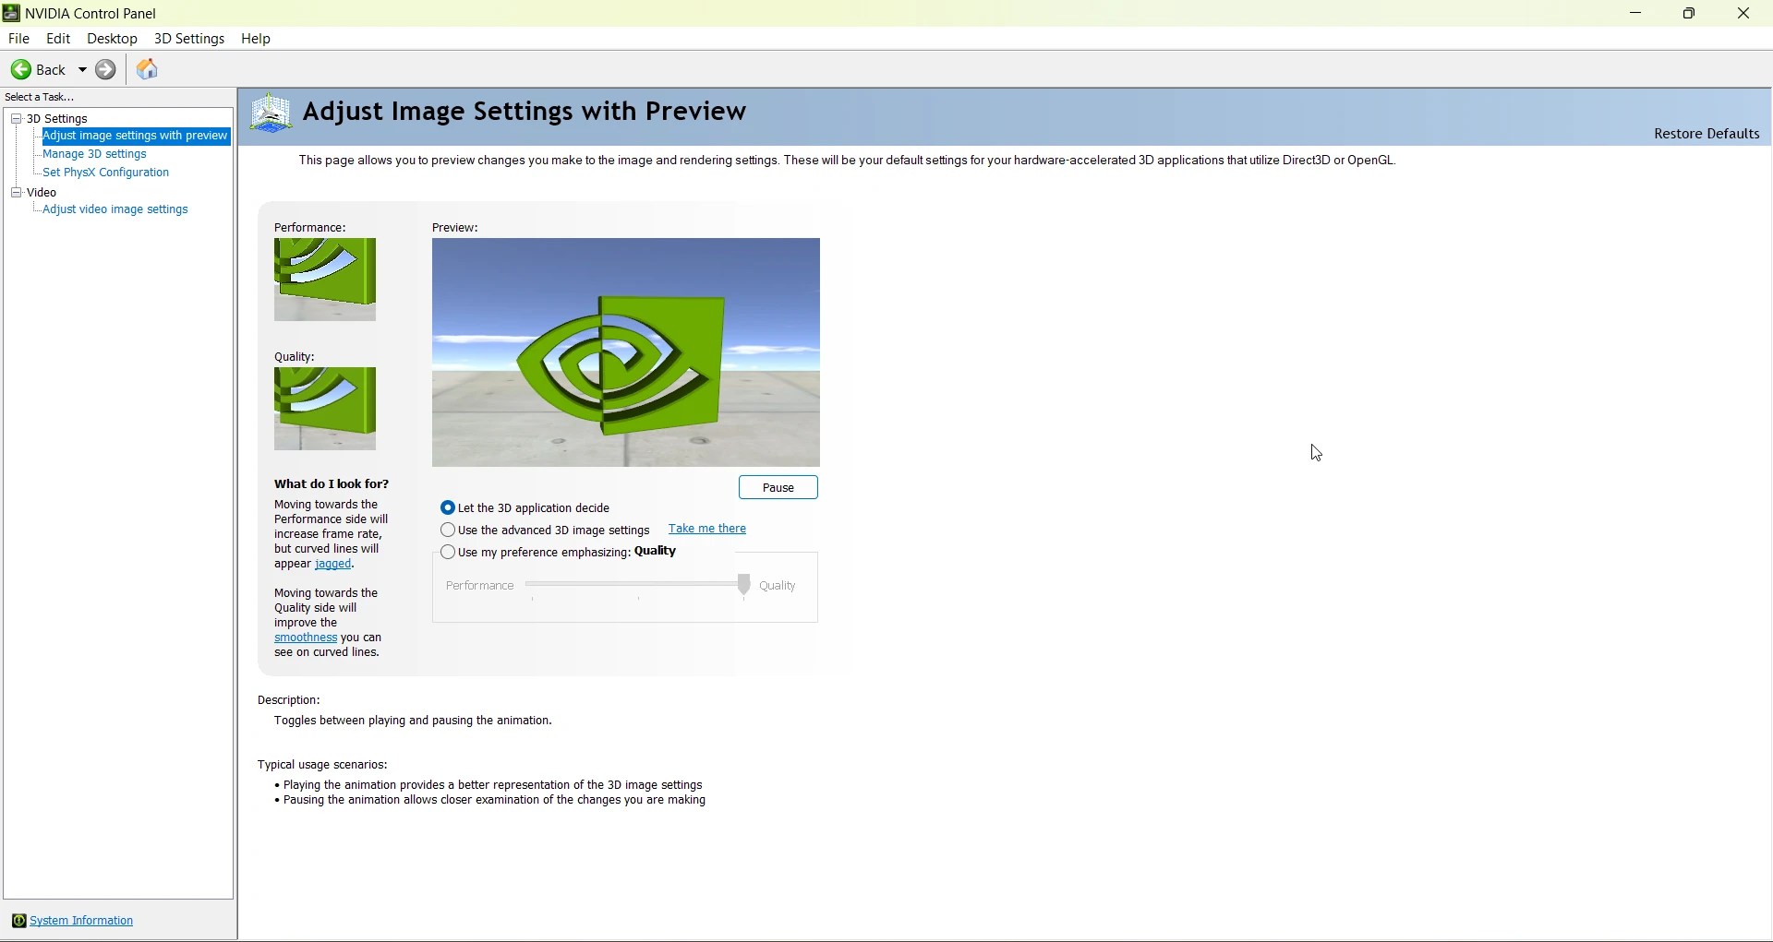This screenshot has height=942, width=1773.
Task: Click the NVIDIA Control Panel title icon
Action: [x=12, y=14]
